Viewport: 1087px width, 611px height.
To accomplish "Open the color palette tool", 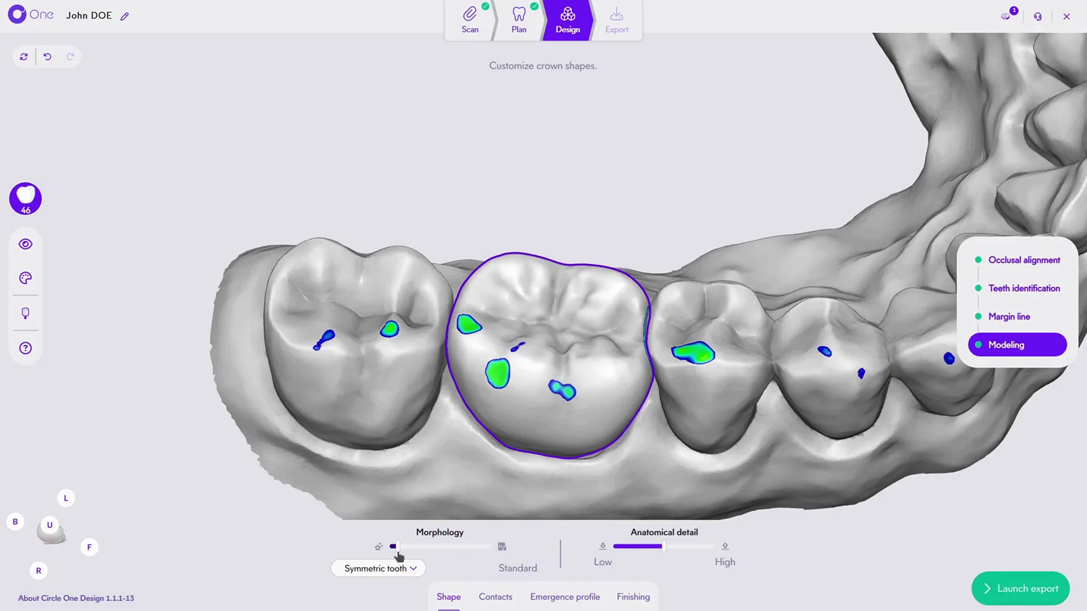I will [25, 278].
